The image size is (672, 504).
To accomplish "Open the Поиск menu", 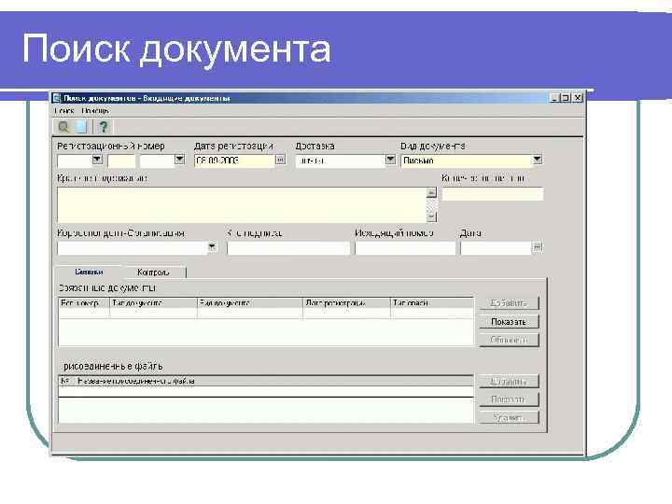I will [64, 111].
